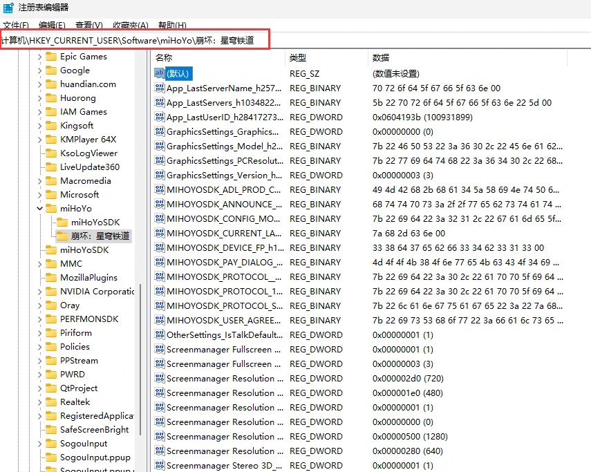This screenshot has height=472, width=591.
Task: Click the KMPlayer 64X folder icon
Action: click(x=51, y=140)
